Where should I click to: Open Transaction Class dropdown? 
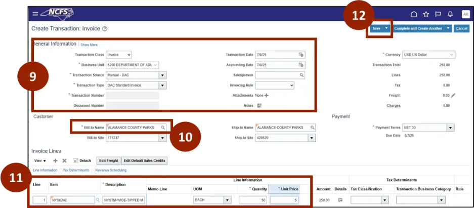(x=118, y=55)
